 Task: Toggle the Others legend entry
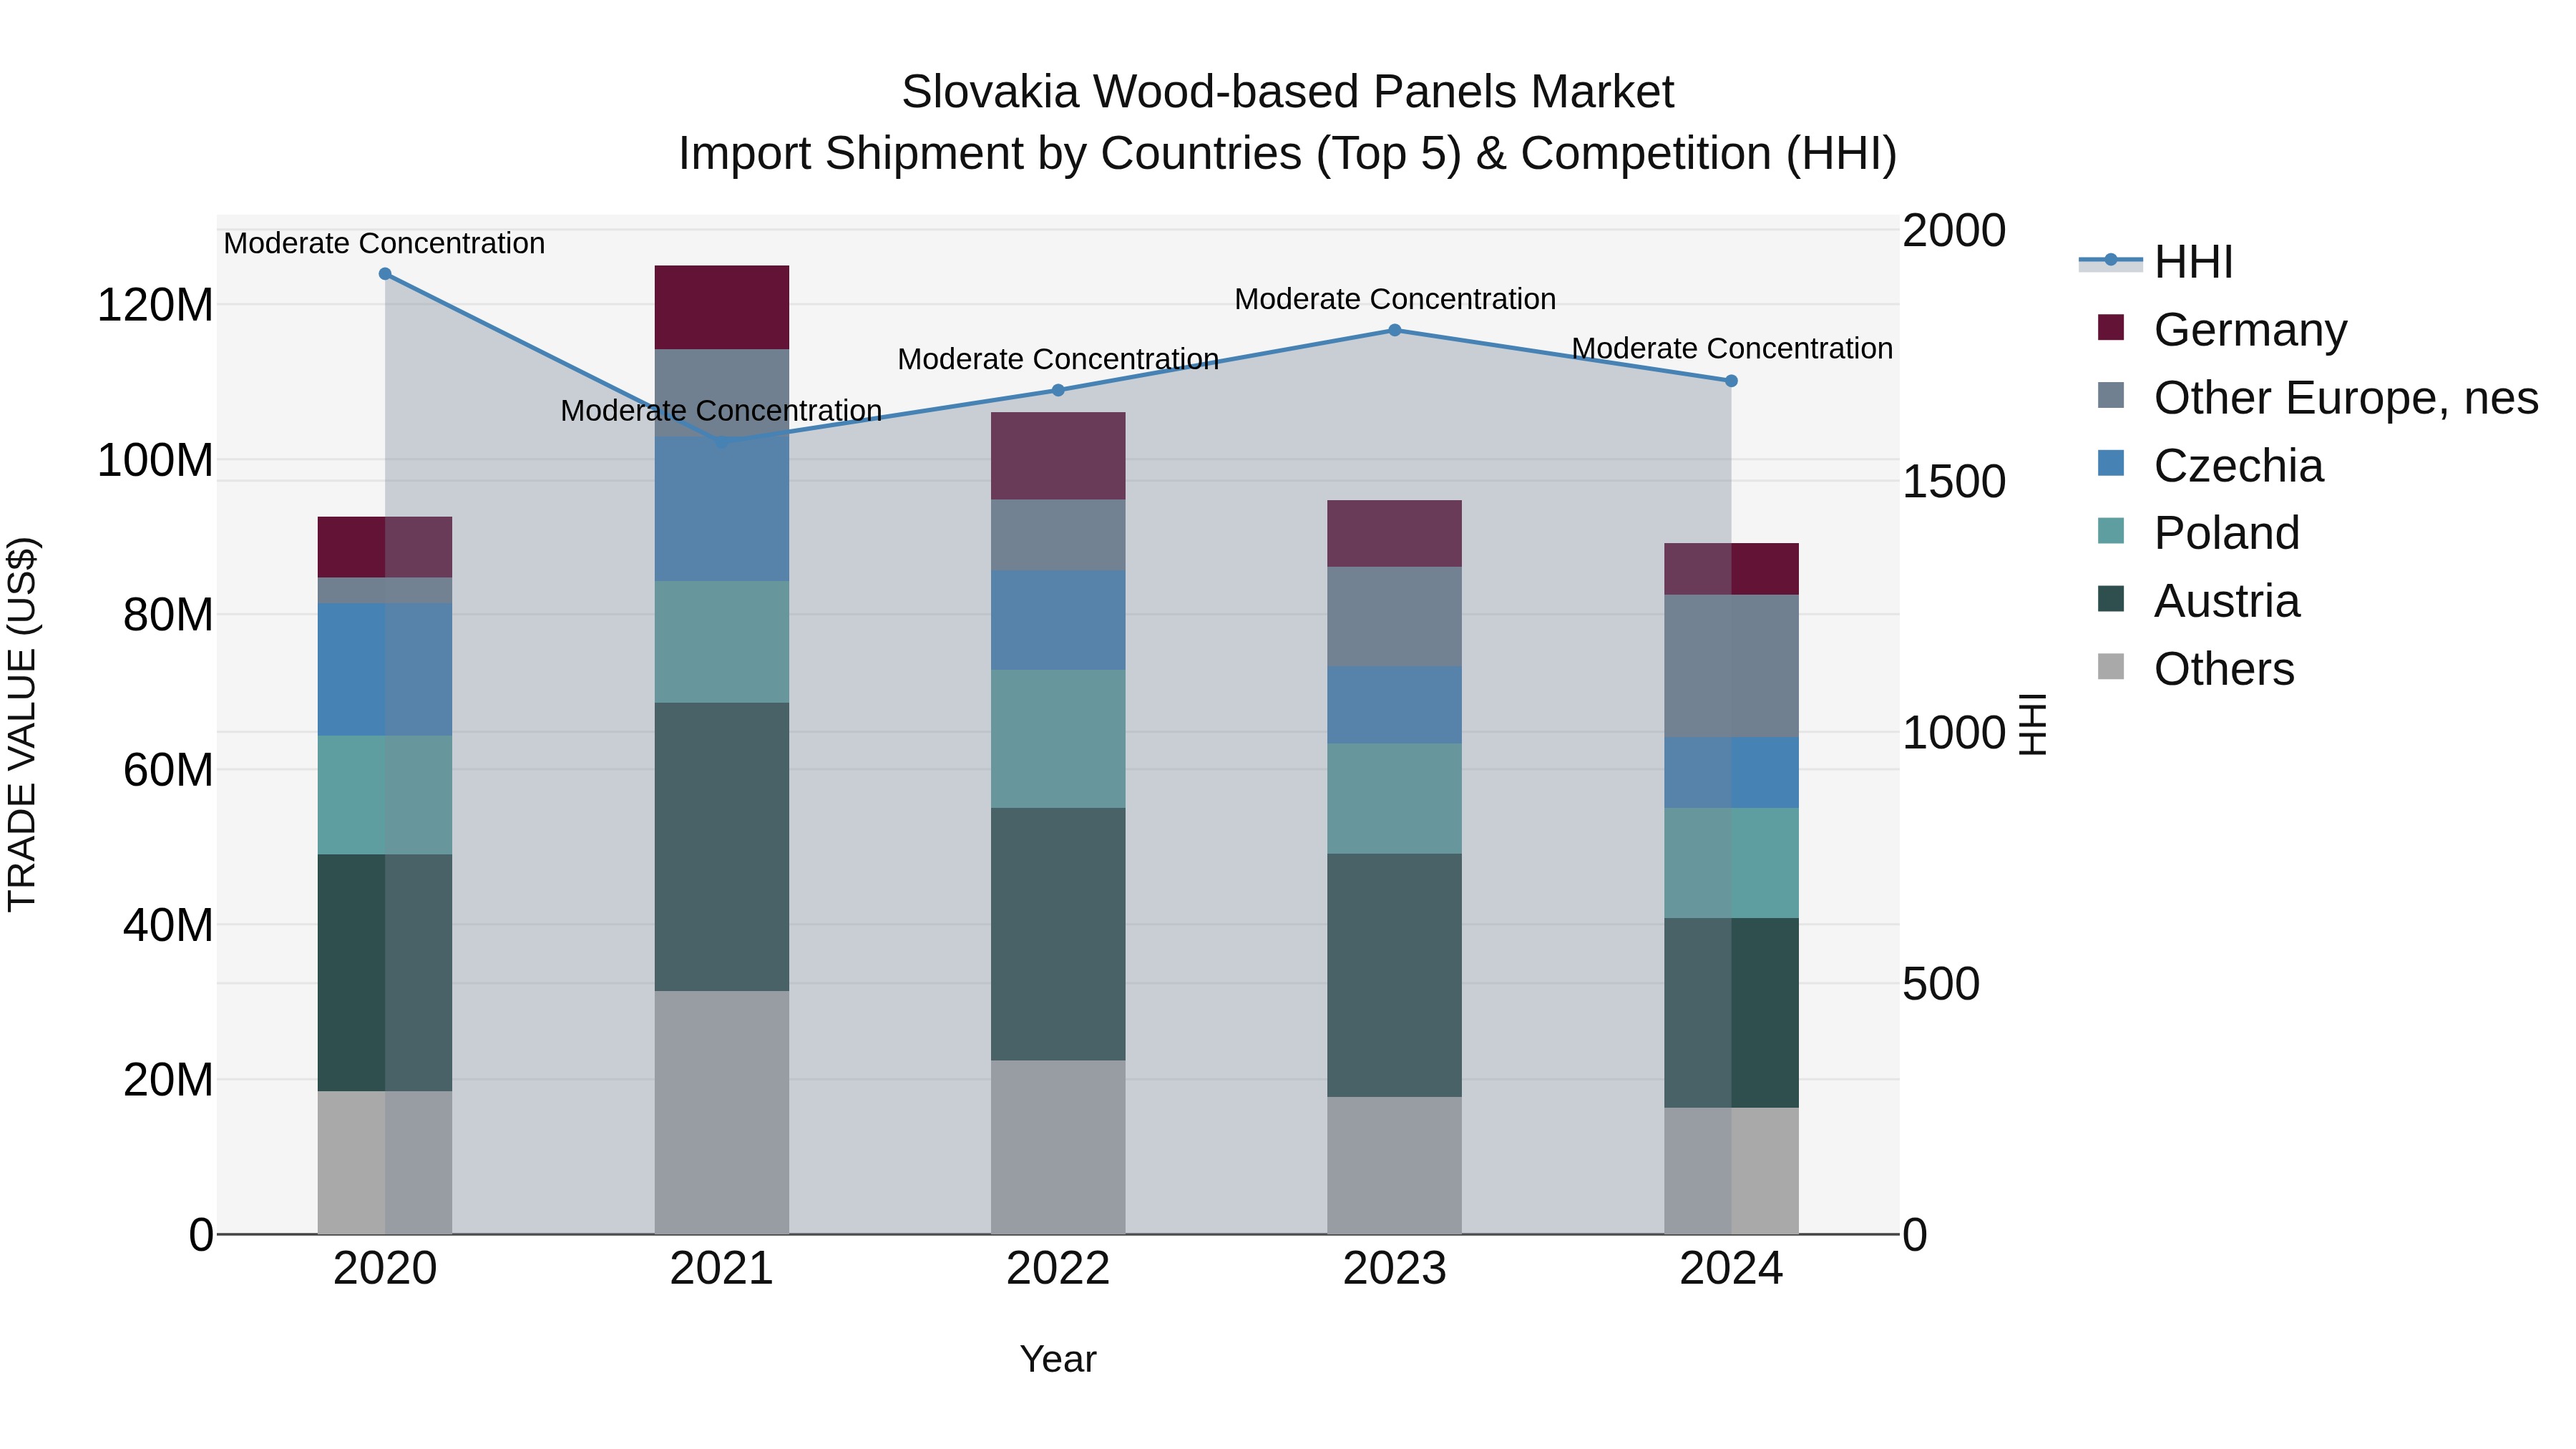[x=2196, y=669]
